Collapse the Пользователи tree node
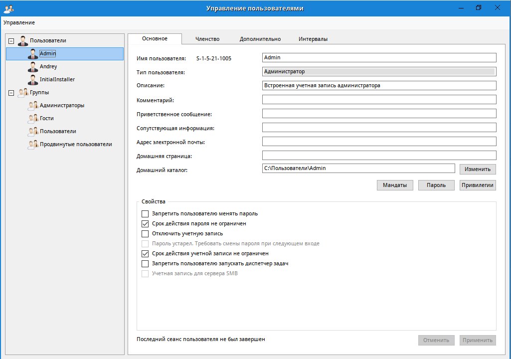This screenshot has width=511, height=359. click(x=11, y=41)
